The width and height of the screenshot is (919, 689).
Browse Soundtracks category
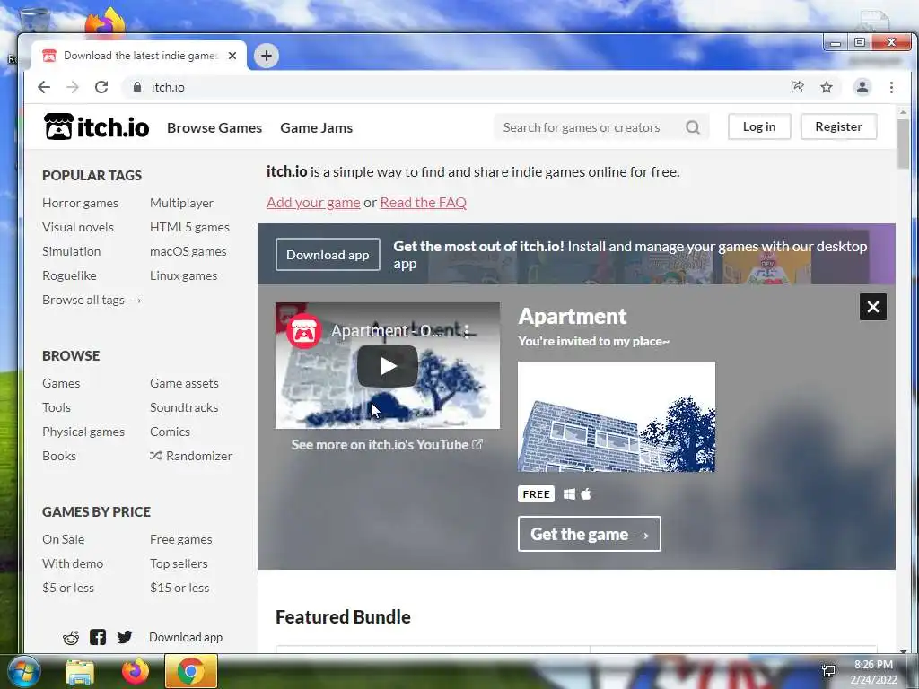[184, 407]
